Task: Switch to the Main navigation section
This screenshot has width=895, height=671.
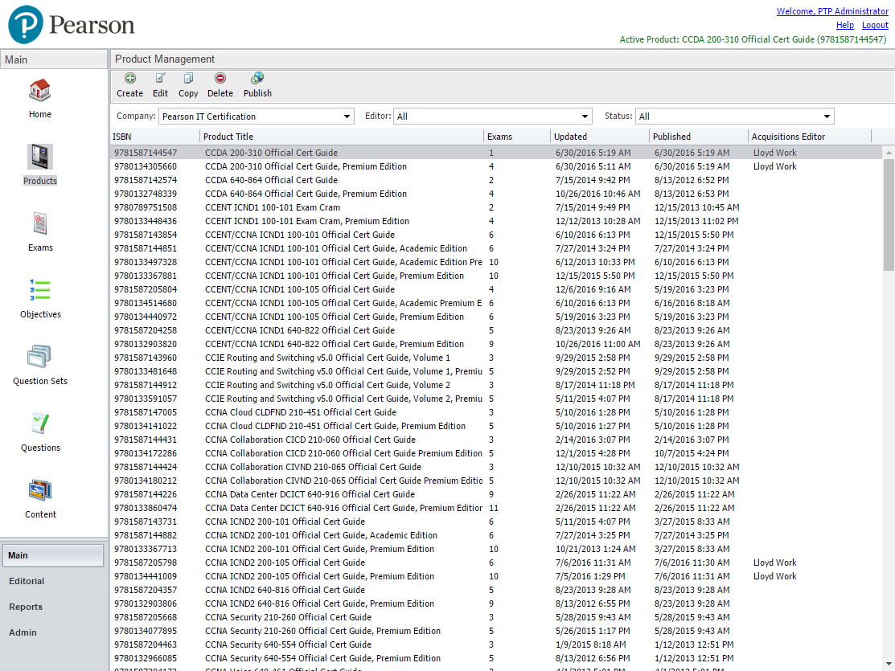Action: [x=53, y=555]
